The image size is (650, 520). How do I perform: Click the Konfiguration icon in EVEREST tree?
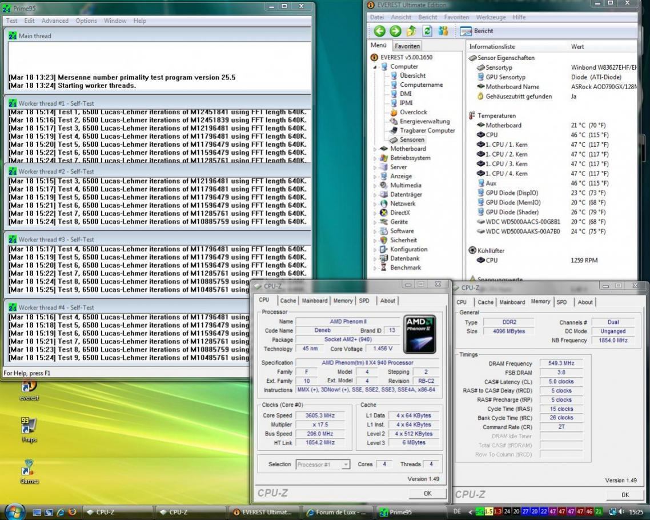point(384,249)
